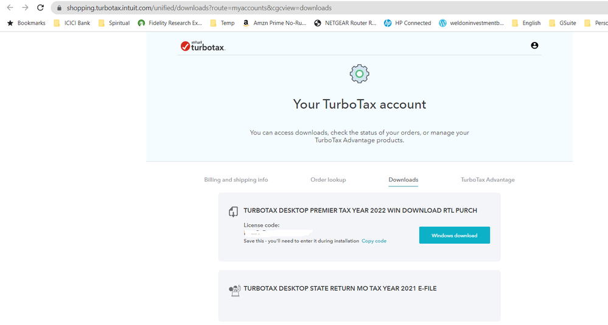Click the address bar URL
Image resolution: width=608 pixels, height=325 pixels.
coord(199,8)
